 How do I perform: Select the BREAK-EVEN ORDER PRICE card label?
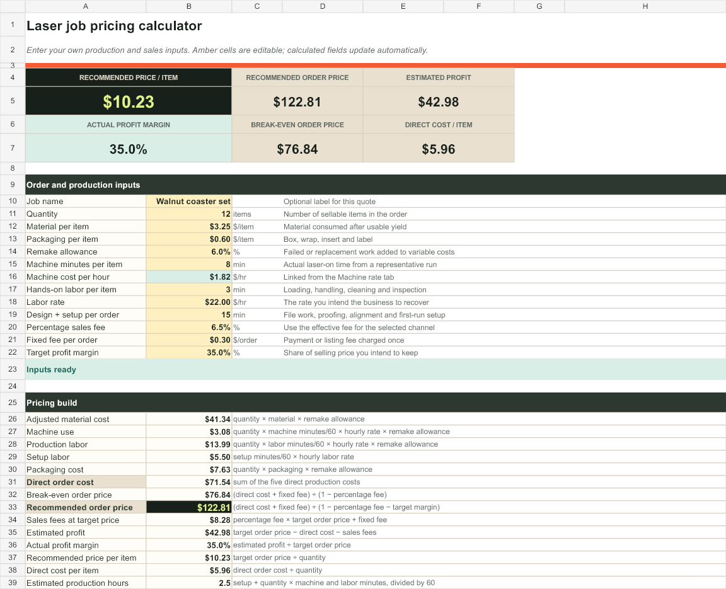coord(297,125)
